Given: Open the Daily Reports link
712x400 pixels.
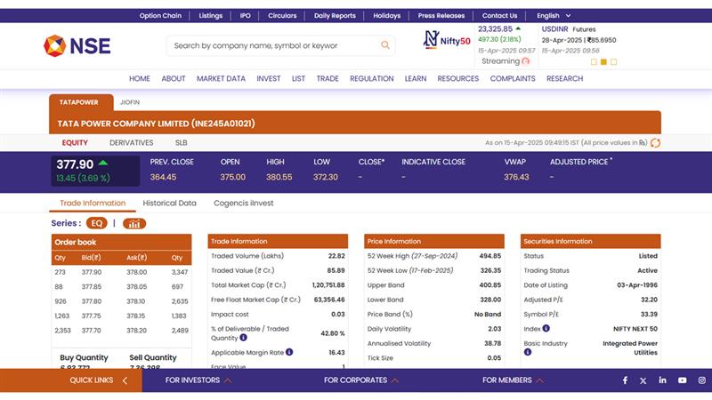Looking at the screenshot, I should tap(335, 15).
